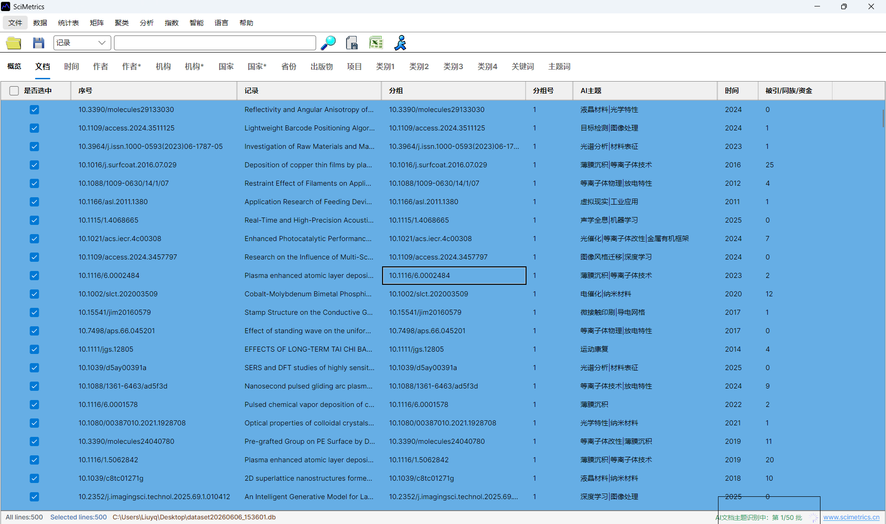Click citation count 25 cell
Viewport: 886px width, 524px height.
pyautogui.click(x=770, y=165)
